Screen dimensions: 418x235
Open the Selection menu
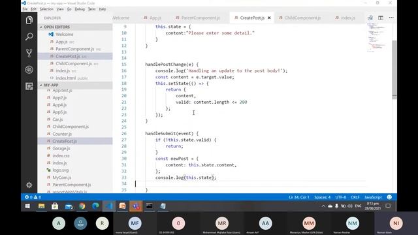coord(46,9)
